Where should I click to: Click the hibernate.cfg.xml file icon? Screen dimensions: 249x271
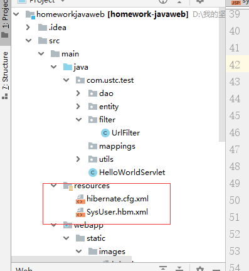pos(80,199)
